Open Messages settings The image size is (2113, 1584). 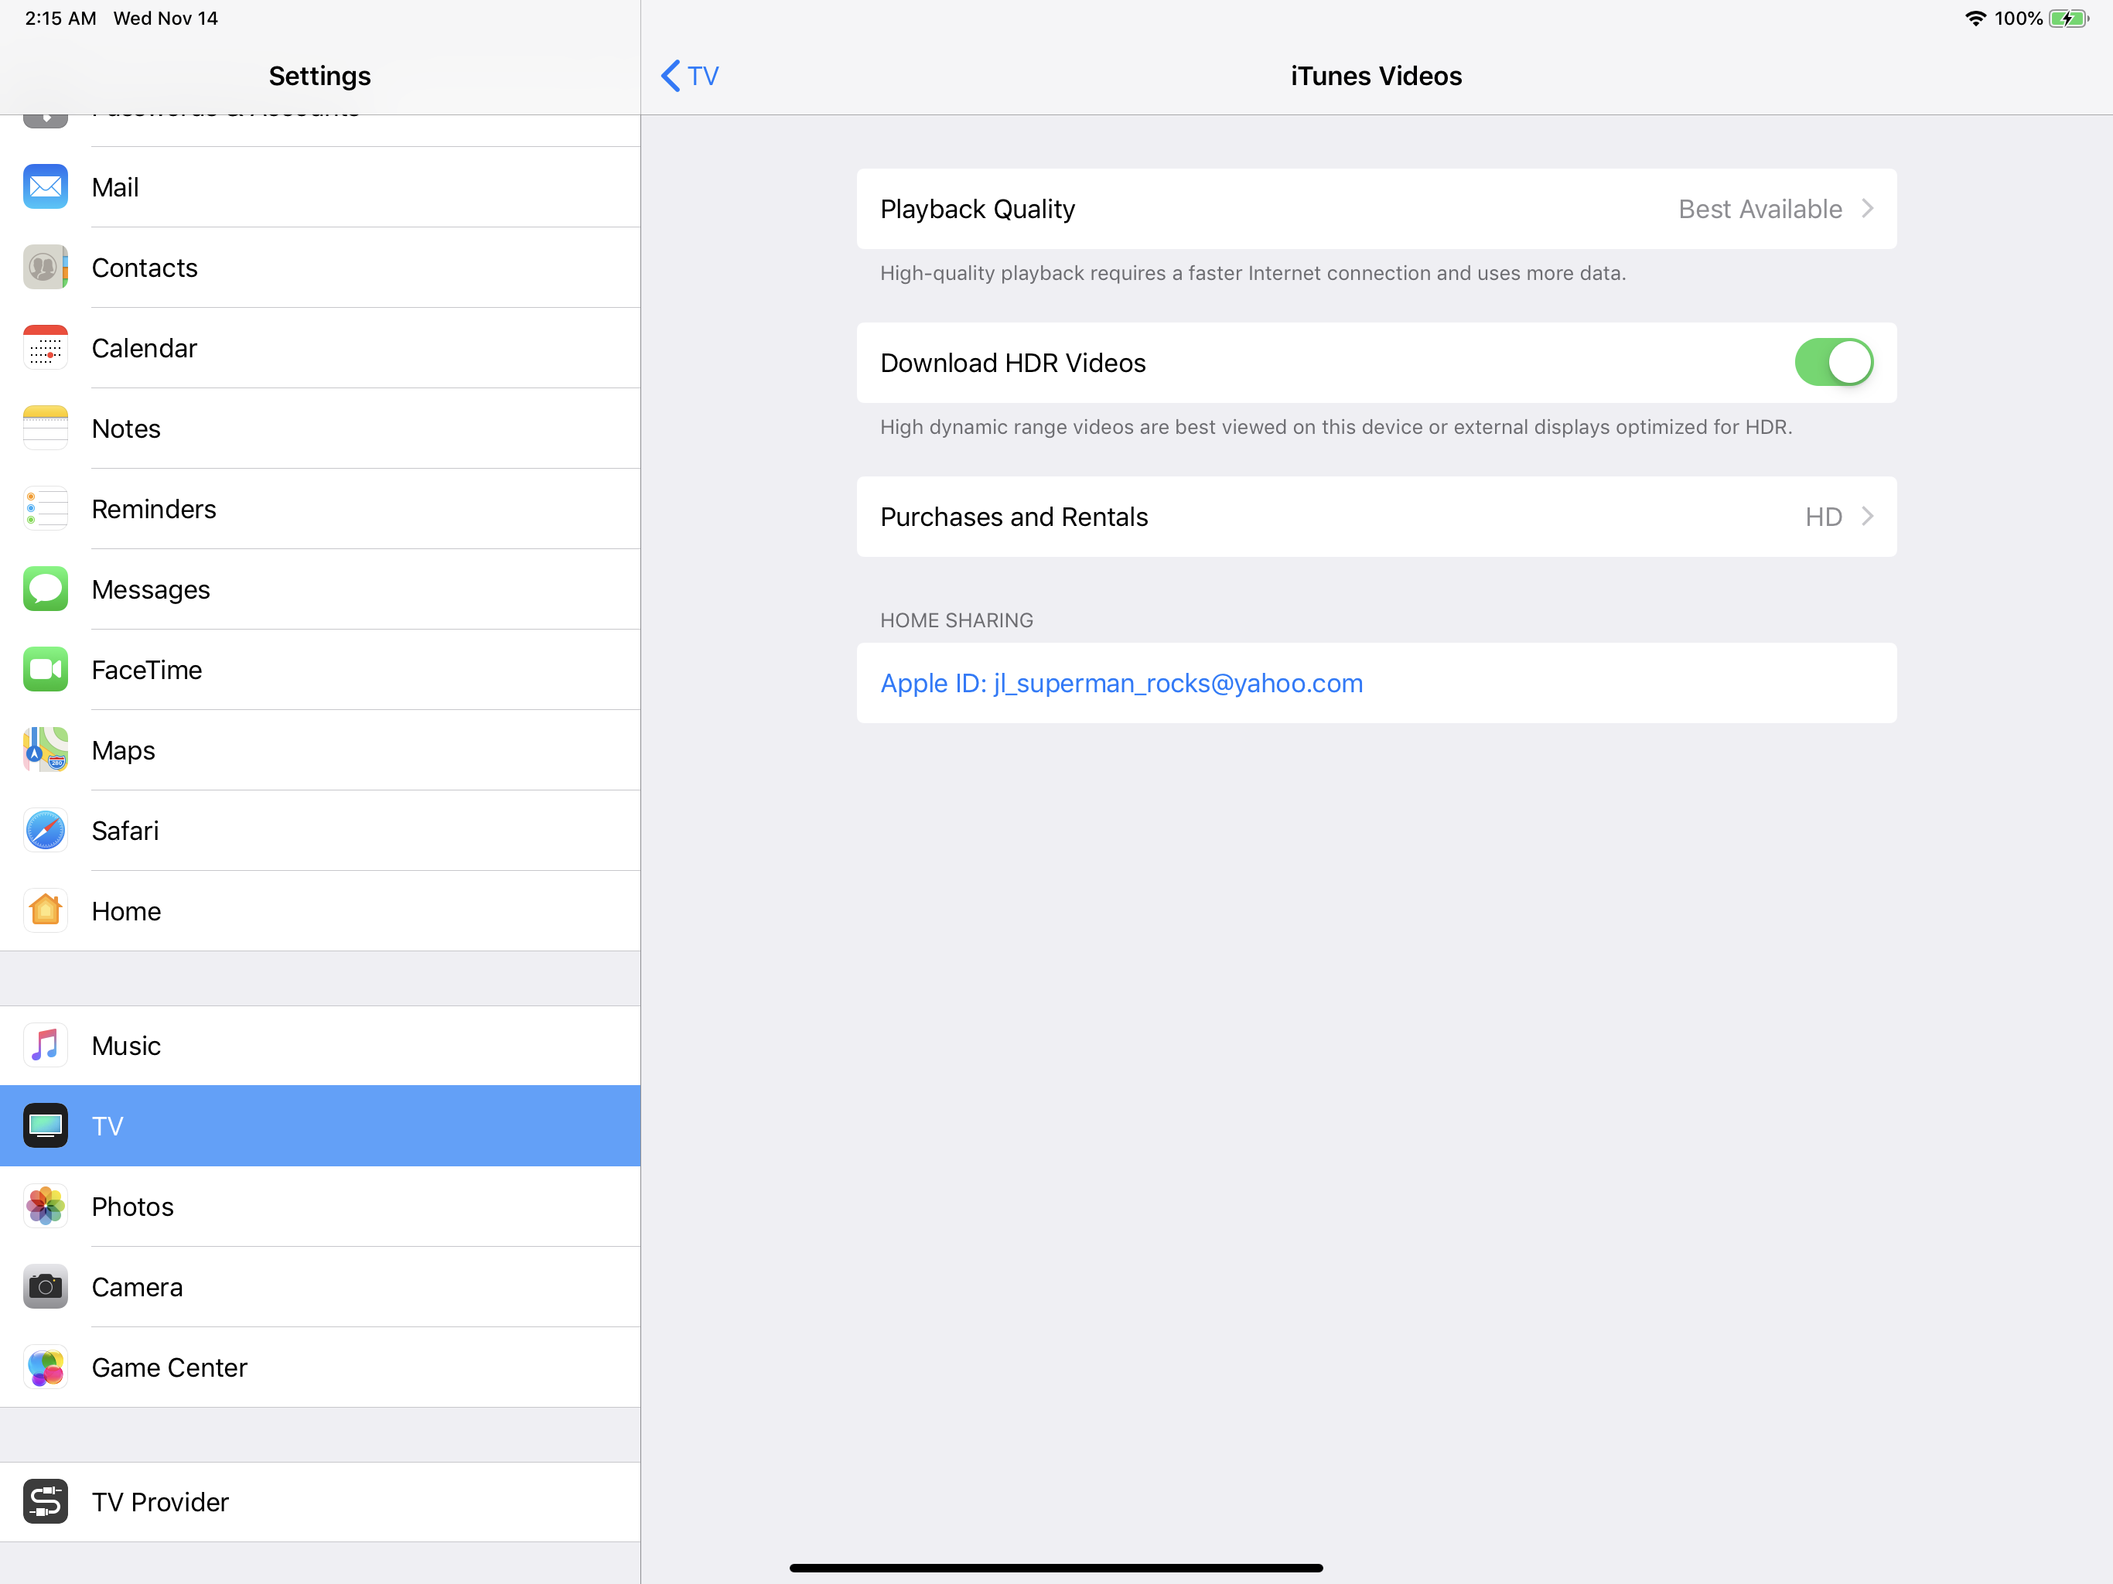(x=320, y=589)
